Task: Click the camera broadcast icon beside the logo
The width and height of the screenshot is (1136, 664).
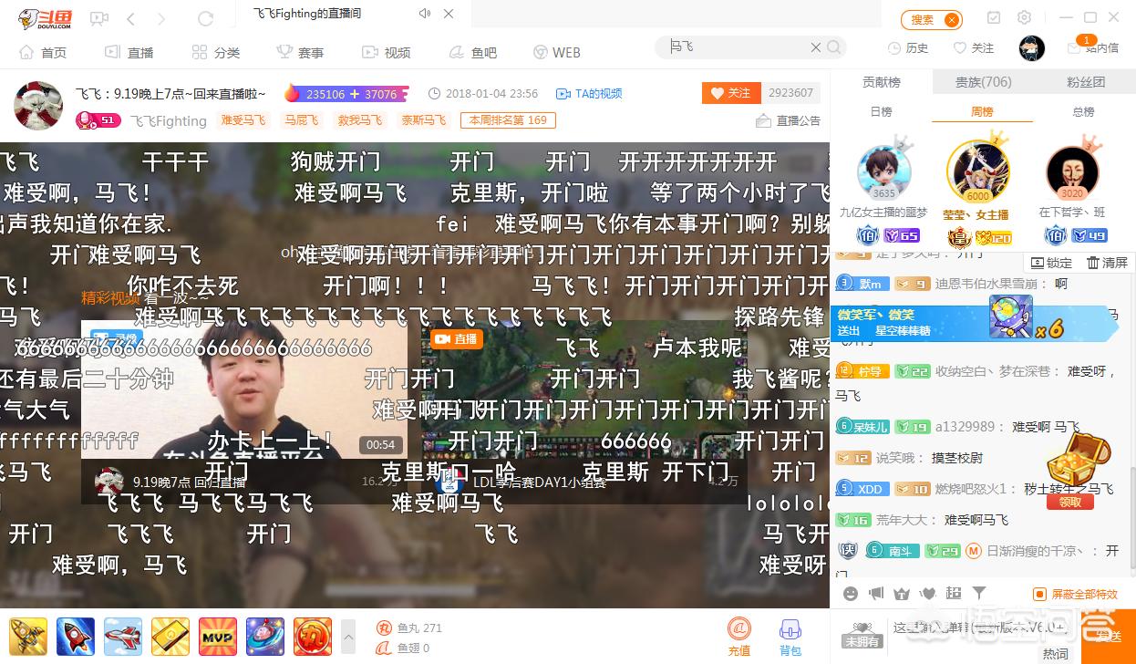Action: (99, 18)
